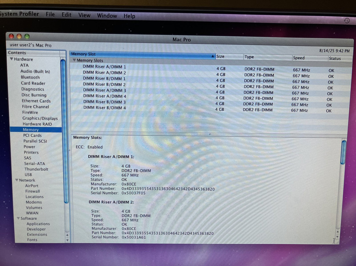
Task: Select the DIMM Riser B/DIMM 3 row
Action: [x=210, y=103]
